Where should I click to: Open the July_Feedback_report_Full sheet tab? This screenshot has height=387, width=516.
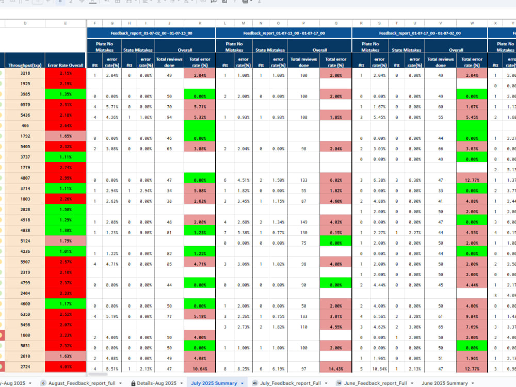point(290,383)
